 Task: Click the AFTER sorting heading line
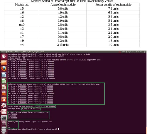[x=54, y=84]
